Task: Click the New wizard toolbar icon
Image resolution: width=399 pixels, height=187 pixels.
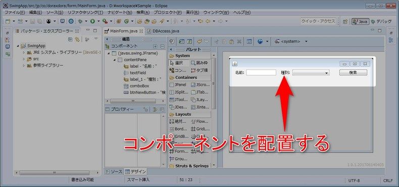Action: 8,21
